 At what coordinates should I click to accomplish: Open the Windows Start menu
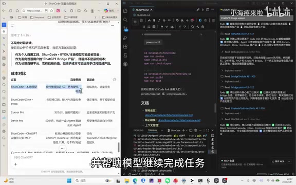pos(69,181)
